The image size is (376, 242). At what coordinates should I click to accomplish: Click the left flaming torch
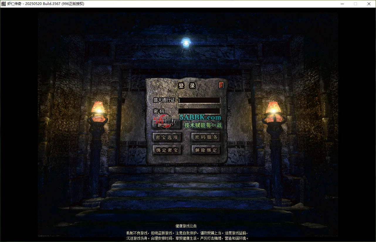coord(98,109)
